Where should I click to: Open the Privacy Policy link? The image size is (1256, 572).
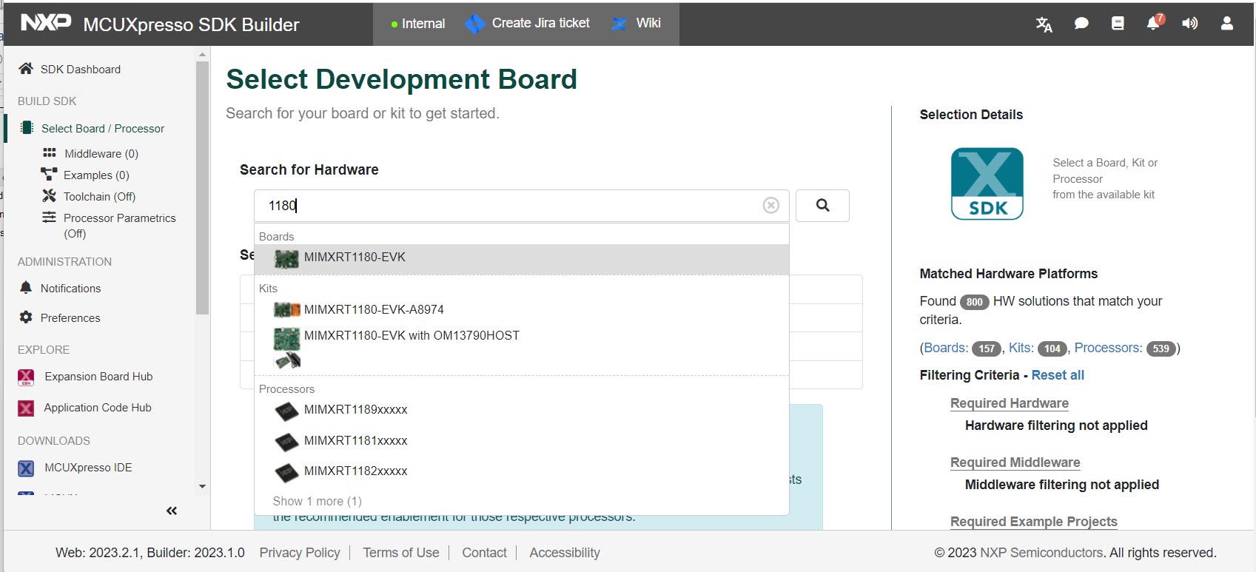pos(300,553)
